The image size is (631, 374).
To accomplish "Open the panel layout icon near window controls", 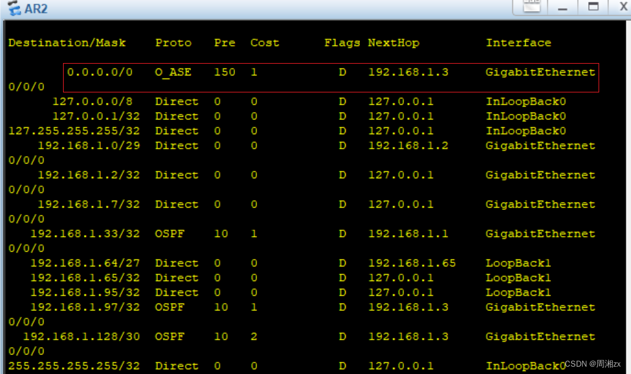I will pos(531,6).
